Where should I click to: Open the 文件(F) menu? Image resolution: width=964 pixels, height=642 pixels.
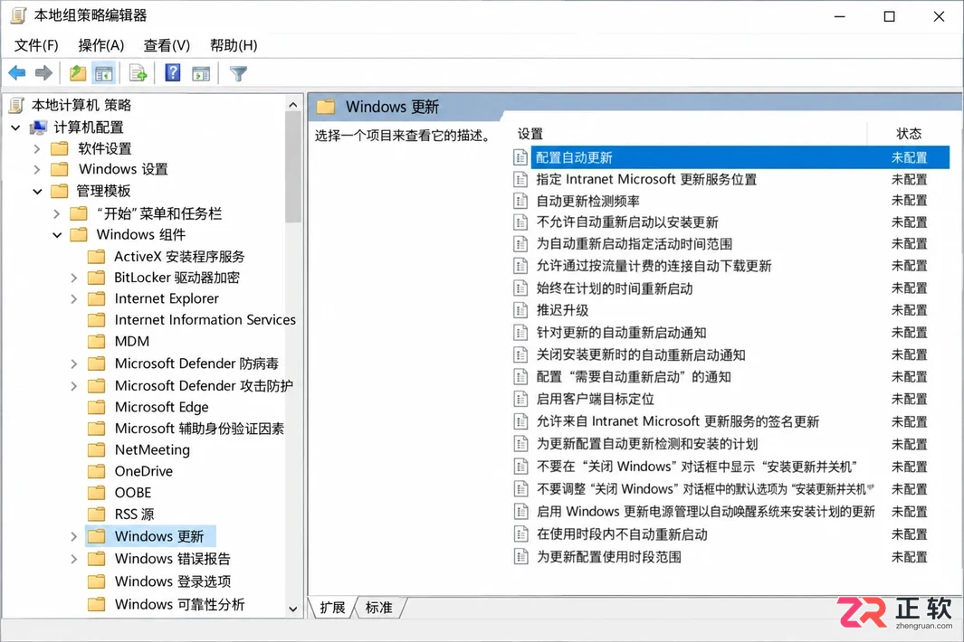coord(36,45)
